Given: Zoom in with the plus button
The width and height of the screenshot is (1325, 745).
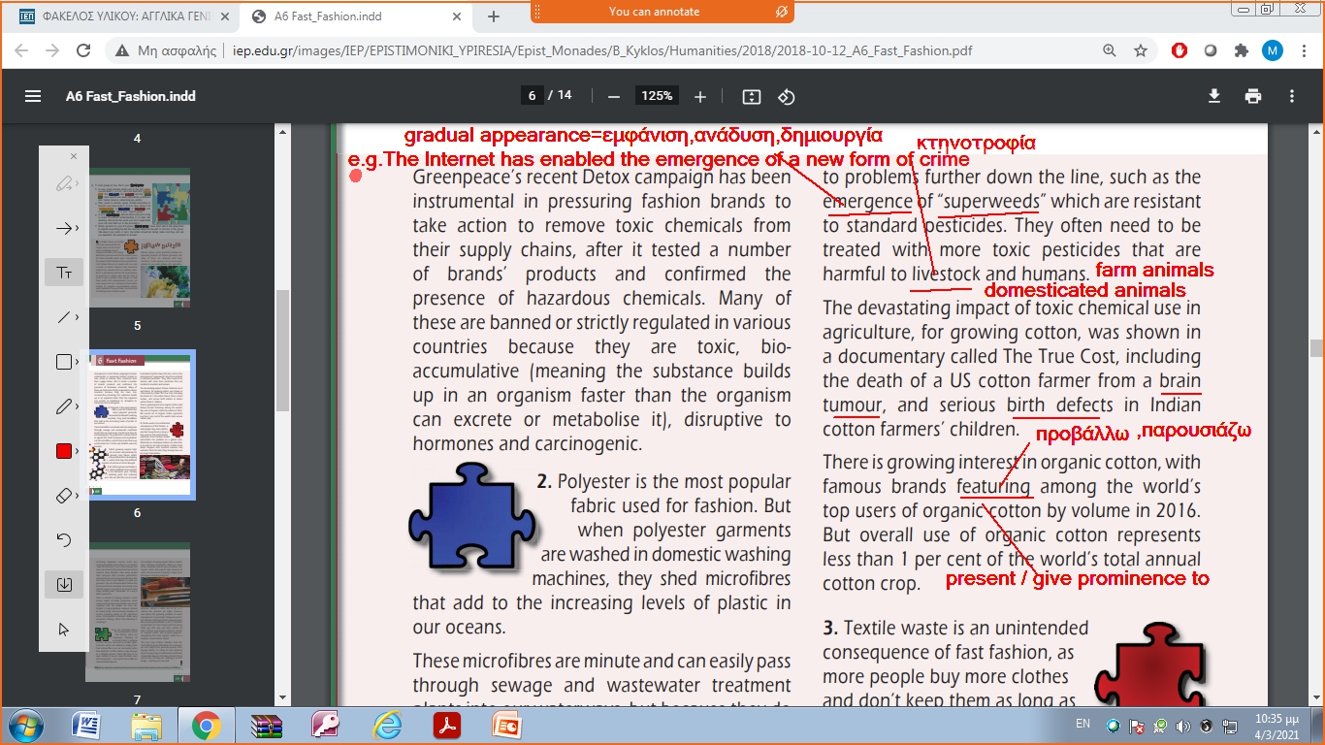Looking at the screenshot, I should tap(700, 96).
